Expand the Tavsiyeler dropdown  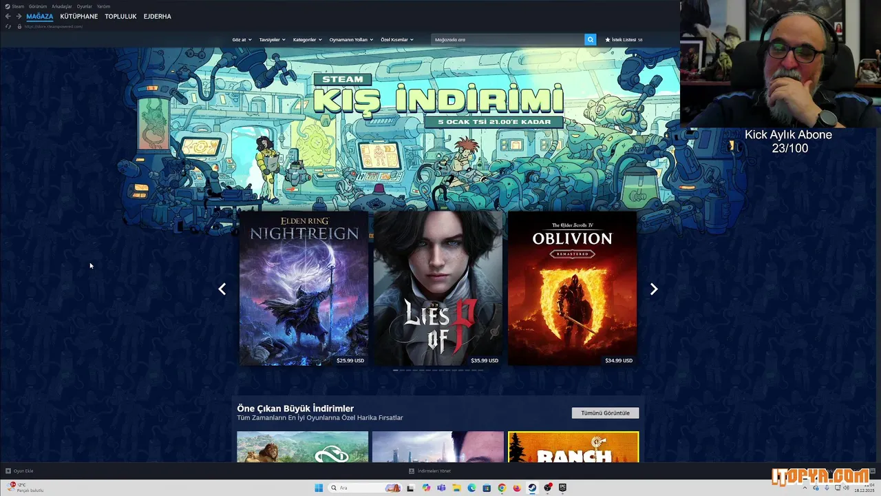click(272, 40)
